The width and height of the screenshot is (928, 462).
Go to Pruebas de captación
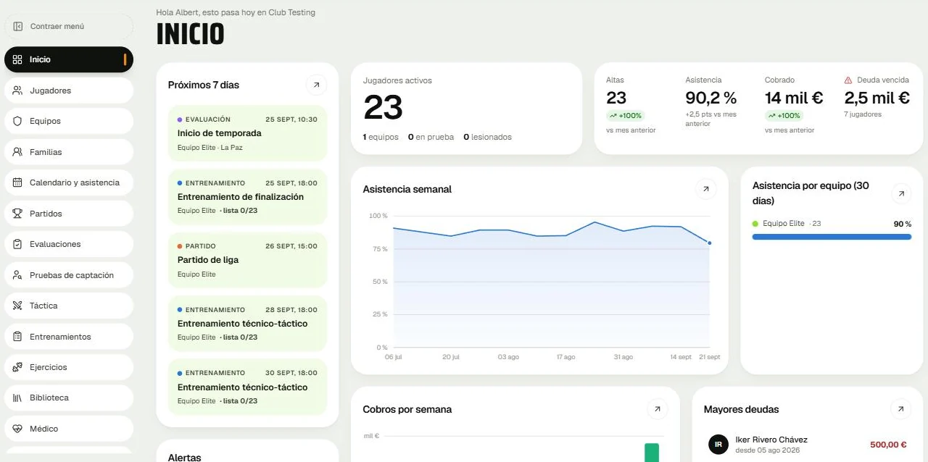click(69, 275)
